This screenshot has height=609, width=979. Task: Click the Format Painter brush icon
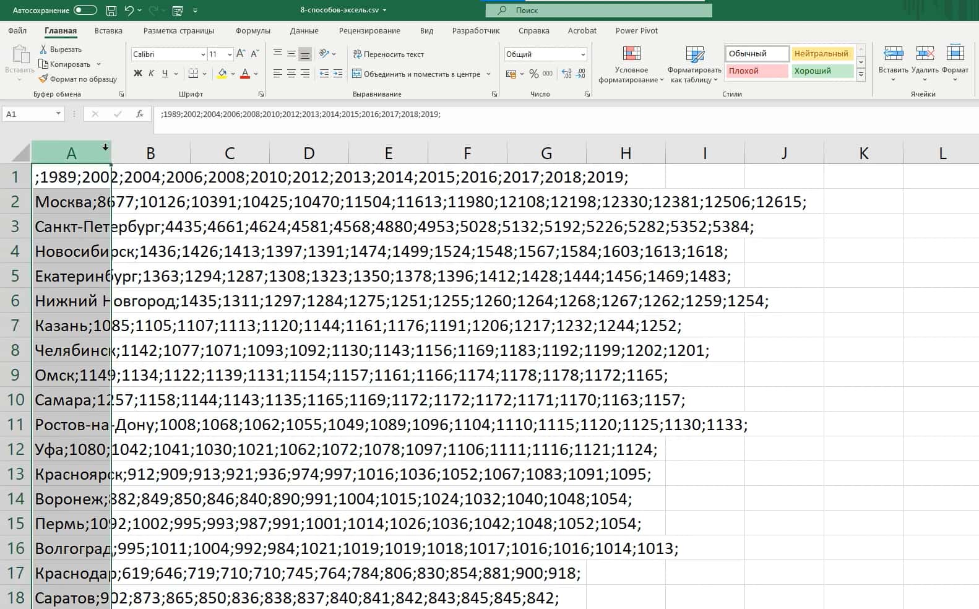click(43, 79)
